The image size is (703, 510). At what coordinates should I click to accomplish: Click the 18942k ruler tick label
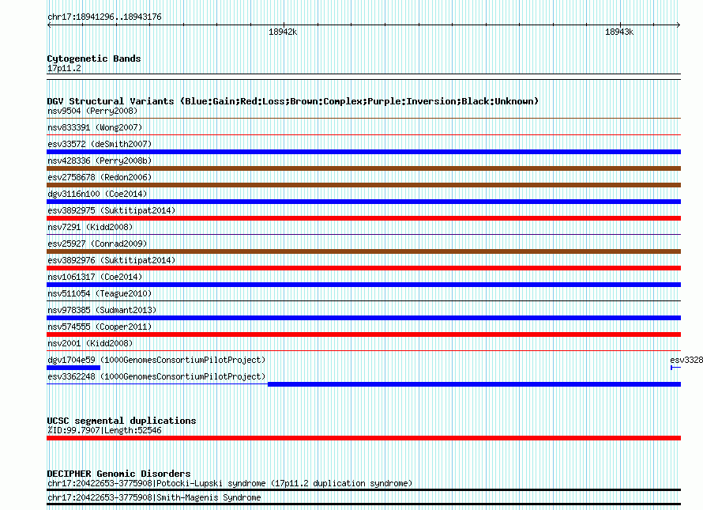coord(283,32)
